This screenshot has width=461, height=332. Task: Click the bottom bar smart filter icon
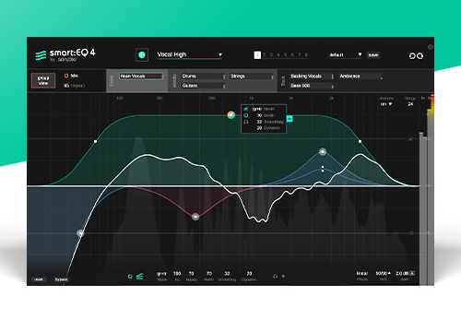[140, 277]
